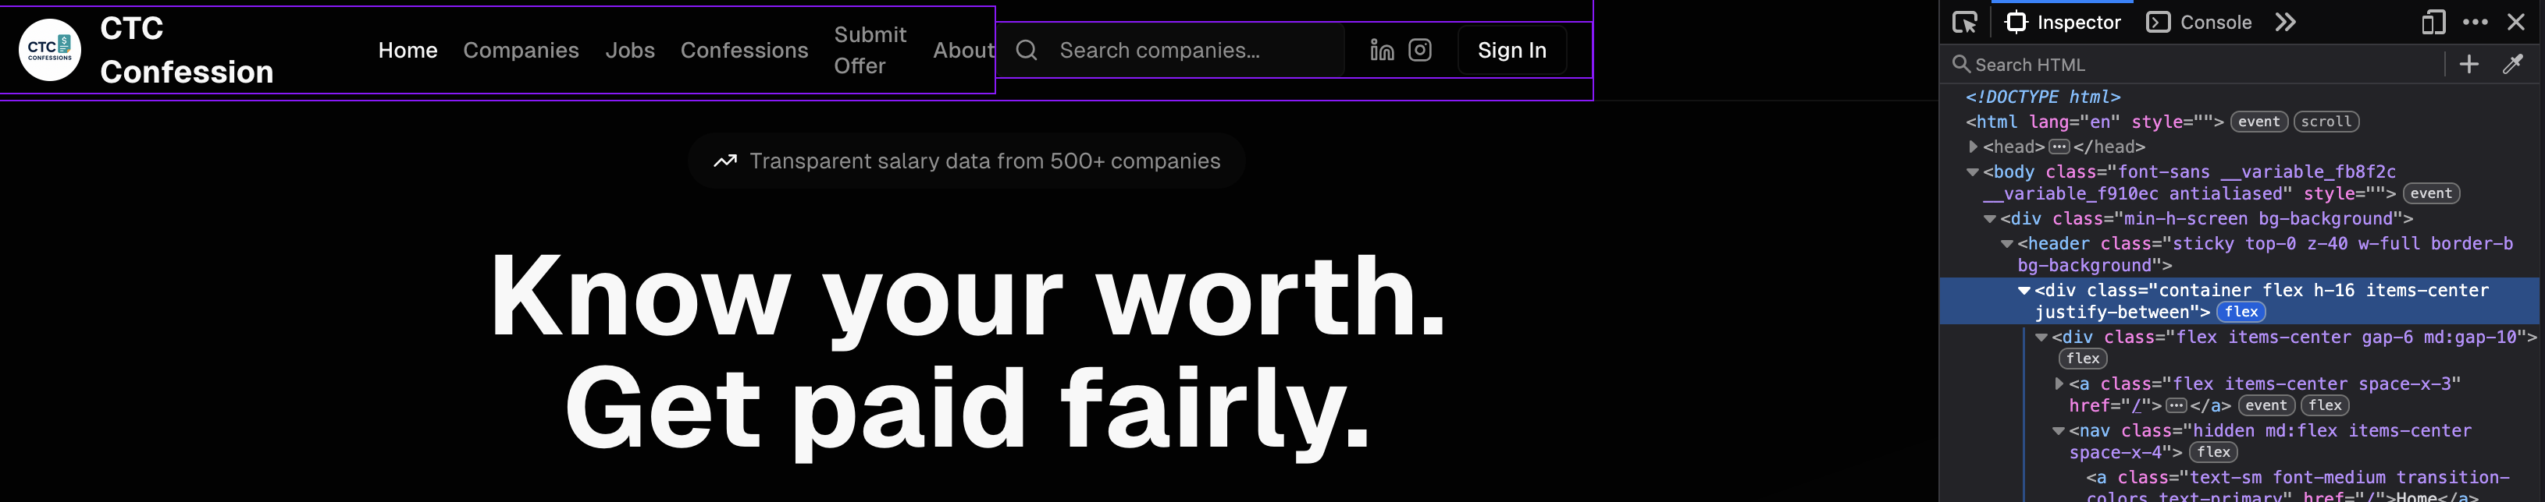Viewport: 2545px width, 502px height.
Task: Toggle the flex badge on selected container div
Action: pyautogui.click(x=2241, y=313)
